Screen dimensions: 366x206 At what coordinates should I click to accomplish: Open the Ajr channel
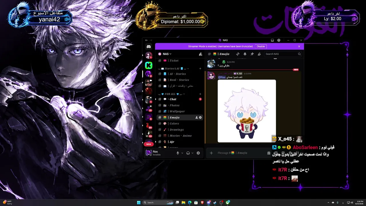pyautogui.click(x=180, y=142)
